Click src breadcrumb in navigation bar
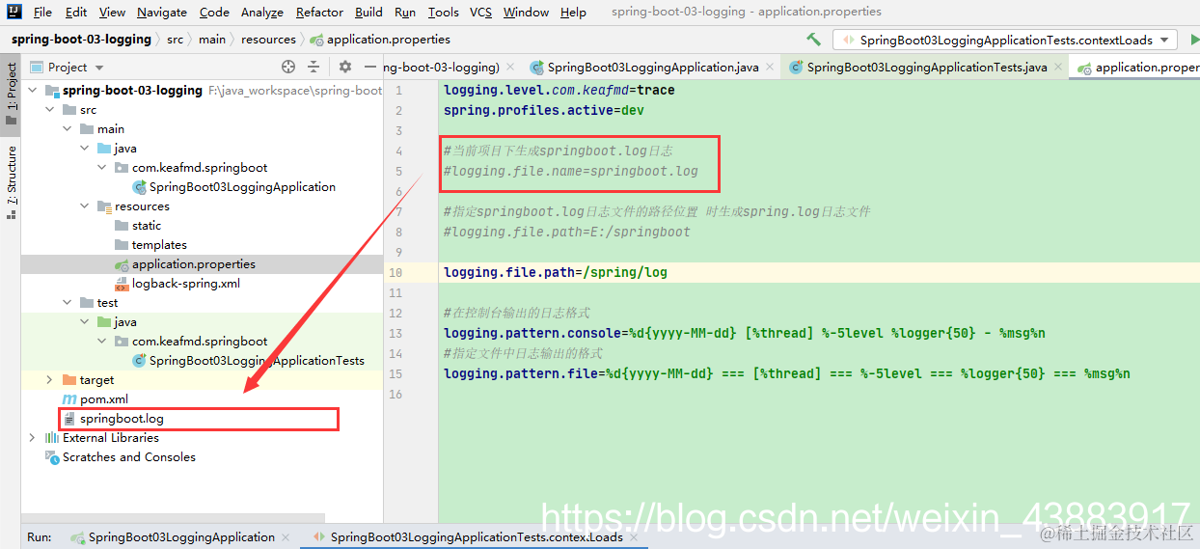Screen dimensions: 1200x549 [175, 40]
